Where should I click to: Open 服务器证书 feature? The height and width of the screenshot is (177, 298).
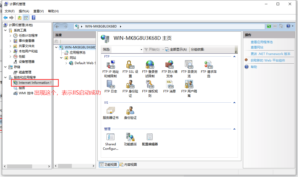[x=111, y=113]
